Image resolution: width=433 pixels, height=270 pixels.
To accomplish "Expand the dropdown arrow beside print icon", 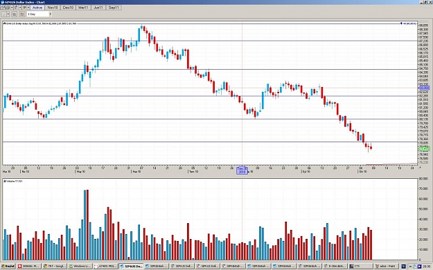I will [12, 8].
